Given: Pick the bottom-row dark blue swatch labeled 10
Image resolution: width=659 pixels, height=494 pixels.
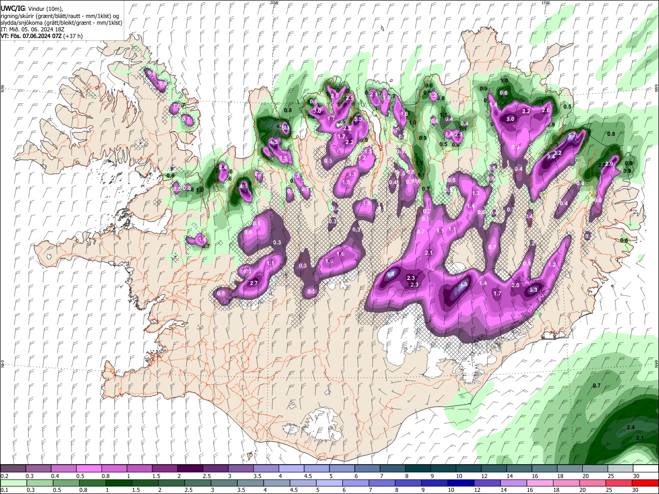Looking at the screenshot, I should tap(461, 483).
